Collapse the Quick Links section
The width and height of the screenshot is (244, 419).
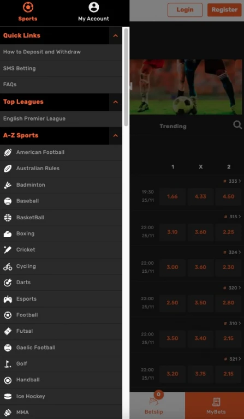(116, 35)
